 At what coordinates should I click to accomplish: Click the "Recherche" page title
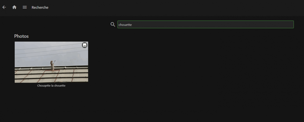(40, 8)
